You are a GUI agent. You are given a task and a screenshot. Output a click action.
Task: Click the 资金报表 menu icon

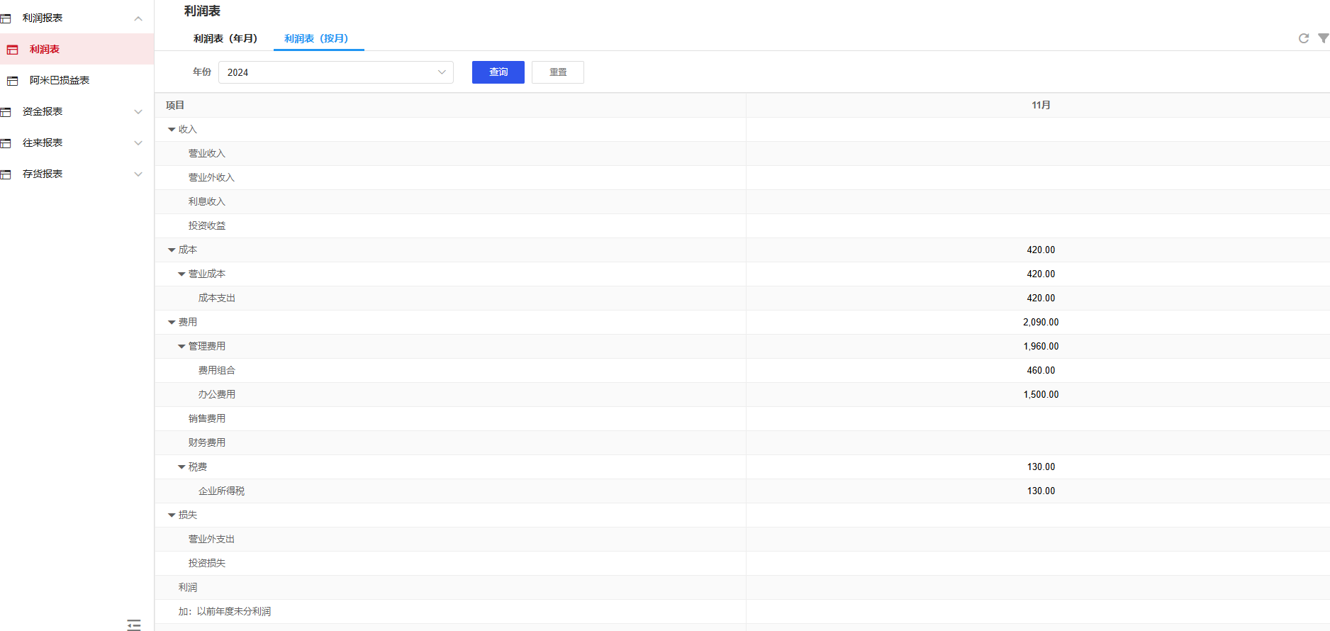click(6, 112)
